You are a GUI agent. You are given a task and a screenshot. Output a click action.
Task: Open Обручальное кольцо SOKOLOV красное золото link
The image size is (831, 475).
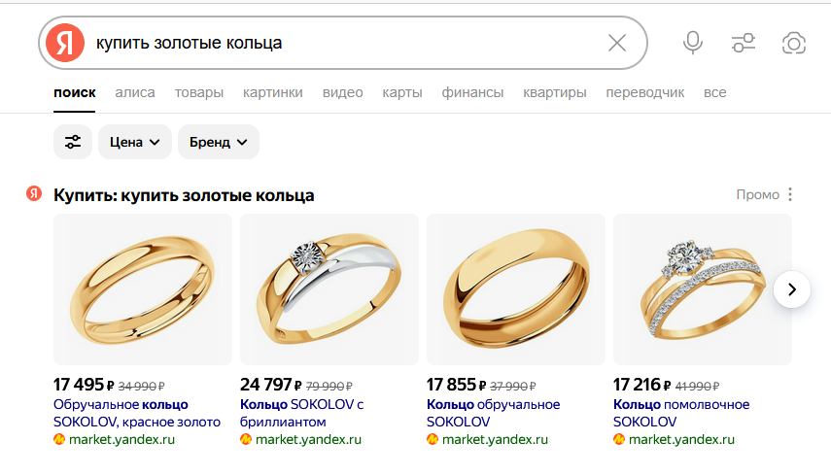click(137, 413)
